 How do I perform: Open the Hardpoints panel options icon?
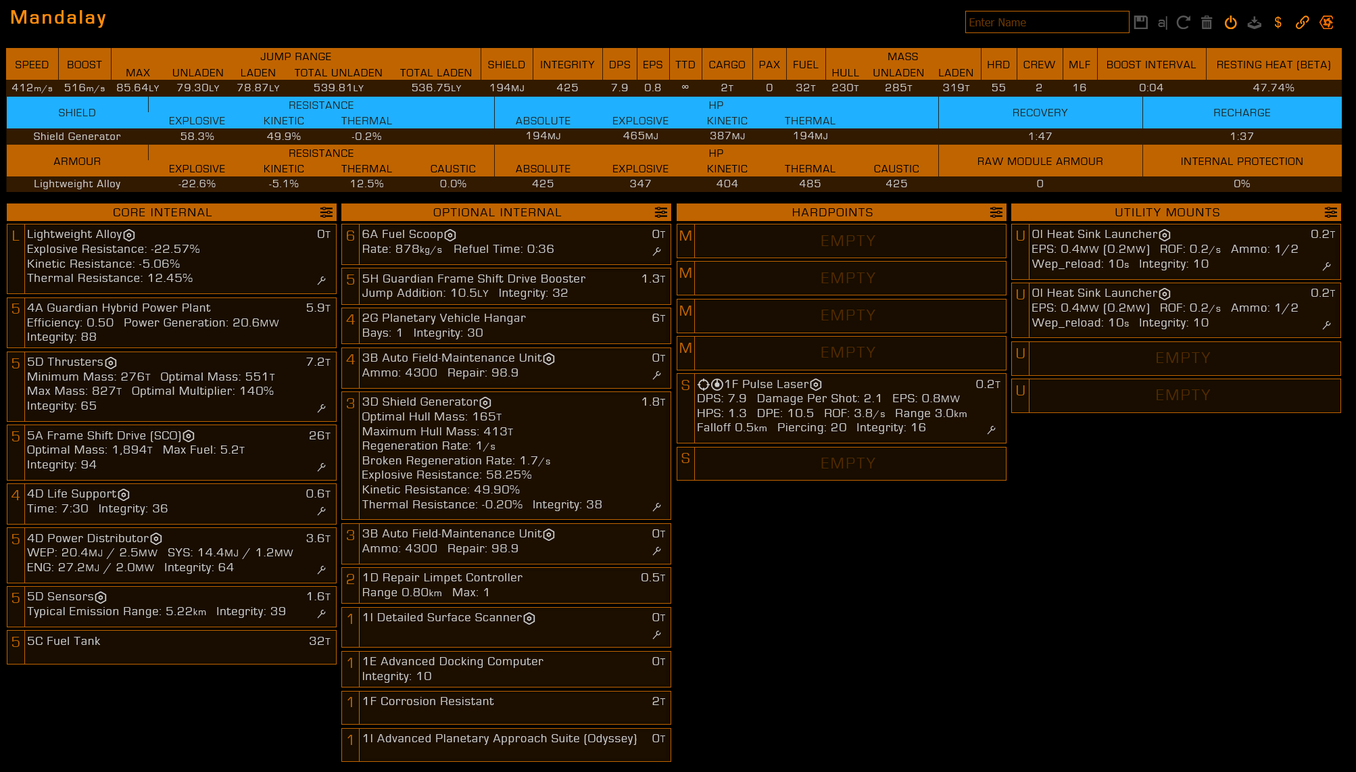[x=996, y=212]
